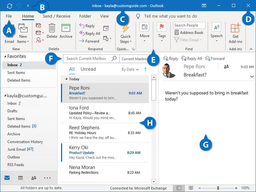Open more navigation options ellipsis

pyautogui.click(x=47, y=178)
